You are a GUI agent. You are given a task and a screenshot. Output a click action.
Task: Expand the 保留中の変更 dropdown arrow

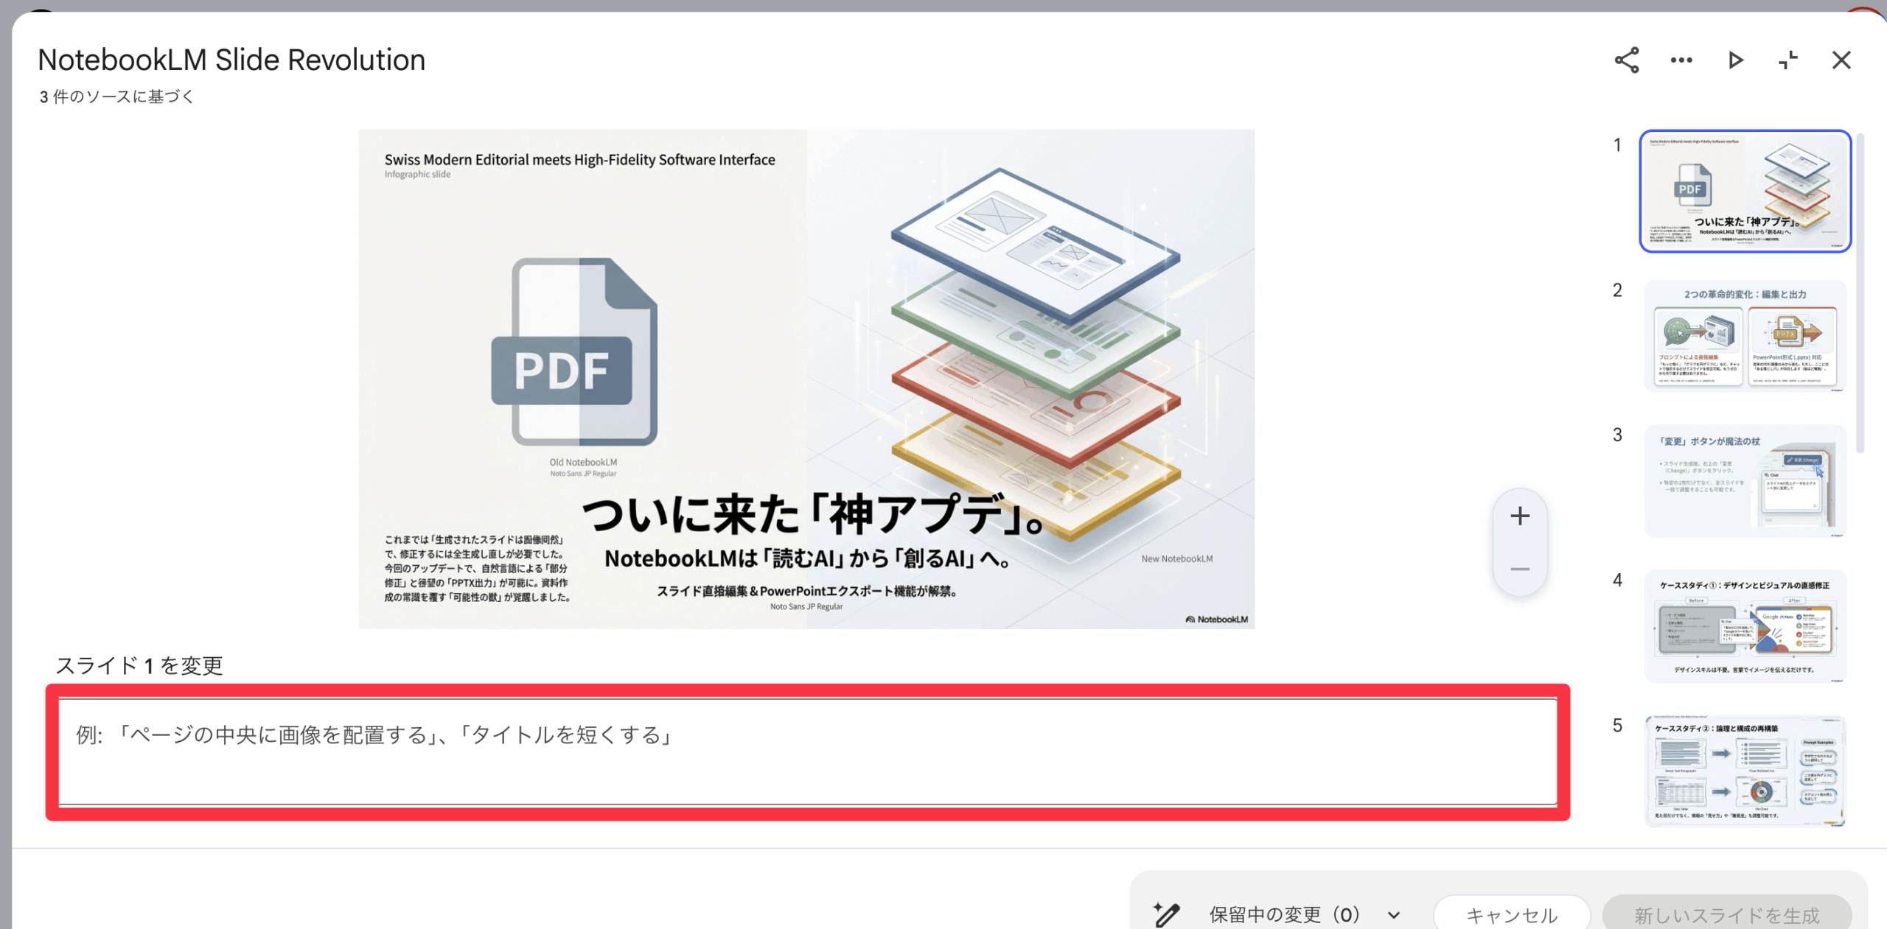point(1393,915)
